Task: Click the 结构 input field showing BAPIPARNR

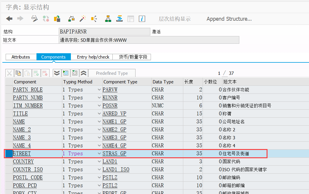Action: (104, 31)
